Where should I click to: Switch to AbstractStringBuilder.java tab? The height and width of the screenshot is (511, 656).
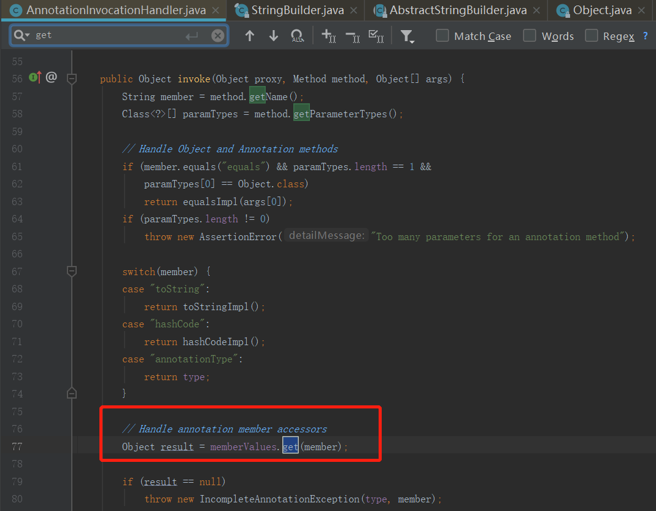tap(458, 10)
